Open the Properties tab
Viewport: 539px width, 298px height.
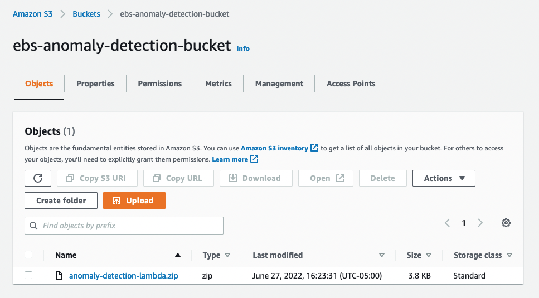(x=95, y=84)
